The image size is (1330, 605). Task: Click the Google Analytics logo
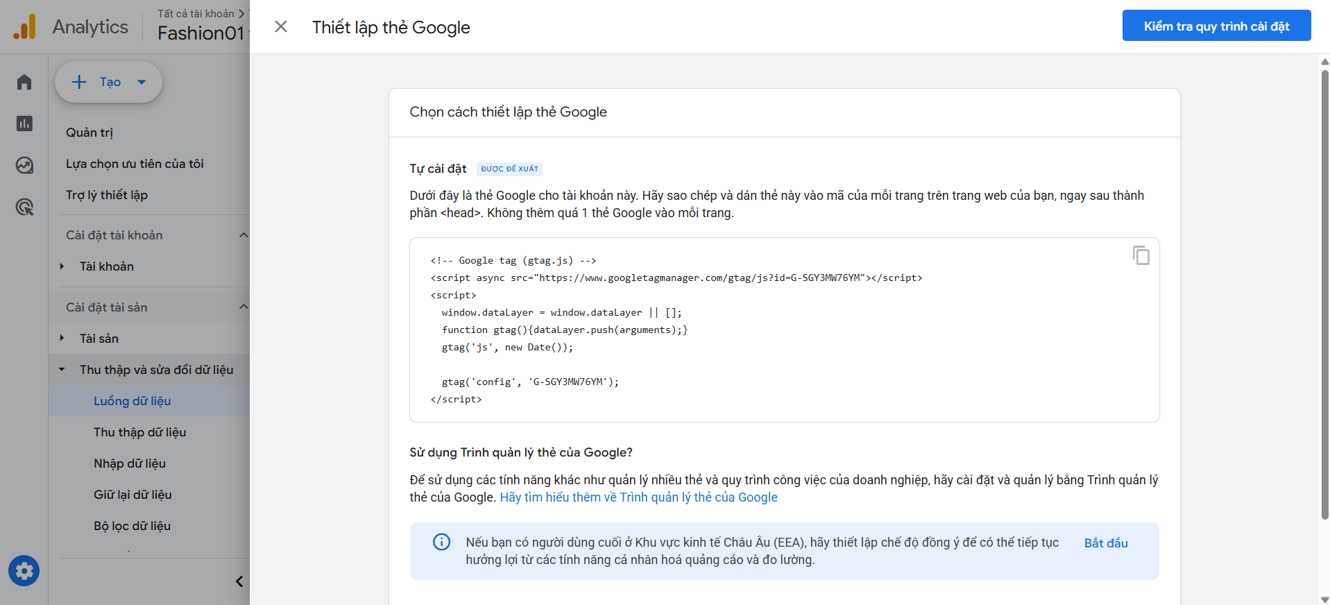(25, 27)
